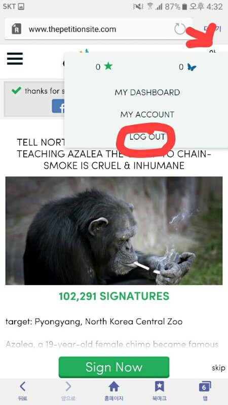228x405 pixels.
Task: Open the hamburger menu icon
Action: (15, 58)
